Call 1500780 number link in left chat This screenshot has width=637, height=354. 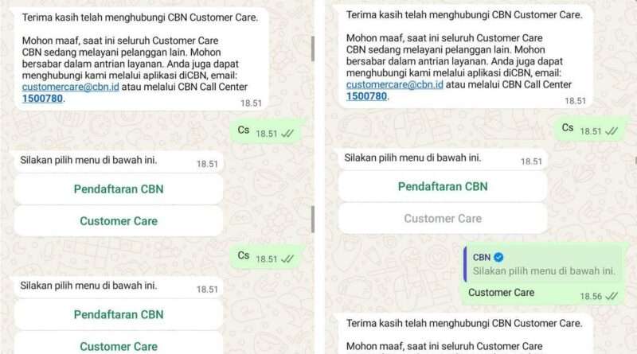point(42,99)
